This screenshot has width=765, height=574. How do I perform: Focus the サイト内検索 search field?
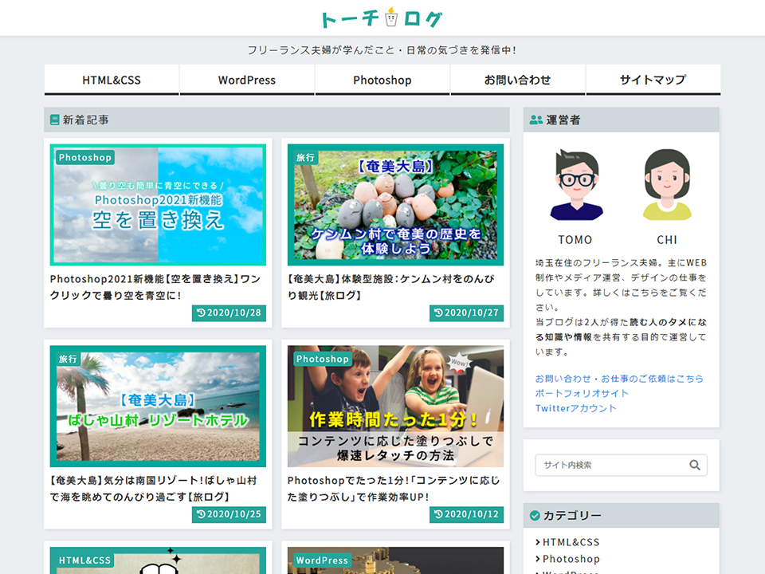point(610,465)
